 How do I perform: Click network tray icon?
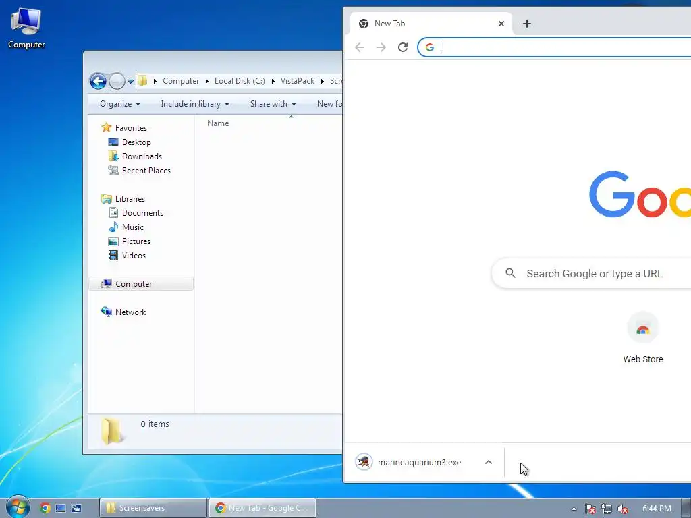coord(607,509)
